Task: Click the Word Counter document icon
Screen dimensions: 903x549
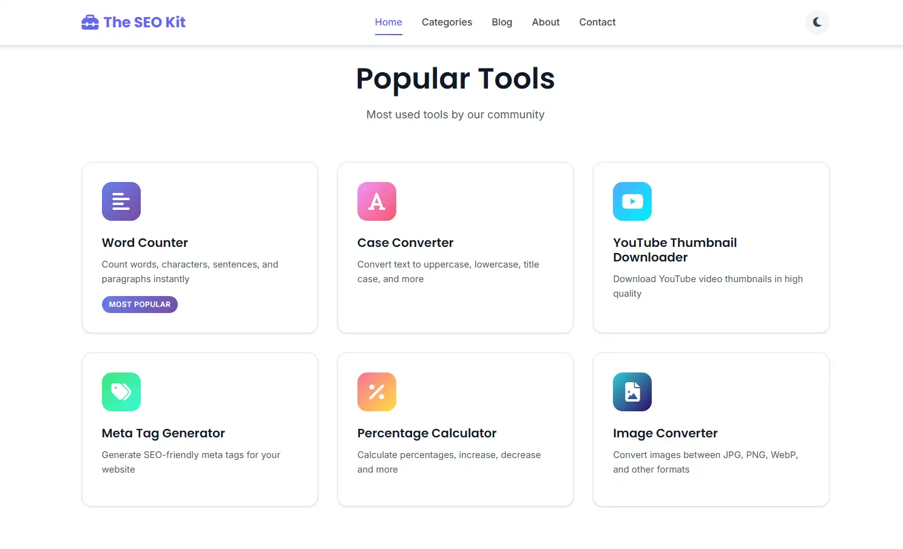Action: coord(121,201)
